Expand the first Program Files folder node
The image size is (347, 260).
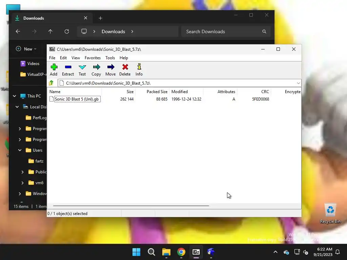pyautogui.click(x=20, y=128)
